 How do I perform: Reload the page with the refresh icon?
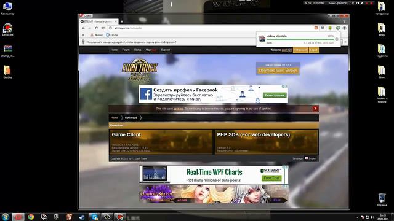click(x=96, y=28)
